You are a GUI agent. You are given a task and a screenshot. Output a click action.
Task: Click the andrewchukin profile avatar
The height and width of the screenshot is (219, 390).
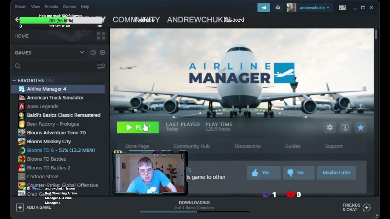click(x=291, y=8)
